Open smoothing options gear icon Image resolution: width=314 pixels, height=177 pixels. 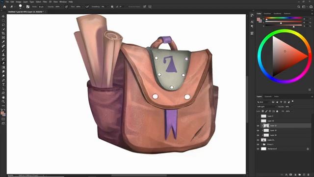coord(112,6)
